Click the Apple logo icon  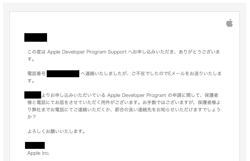tap(229, 23)
